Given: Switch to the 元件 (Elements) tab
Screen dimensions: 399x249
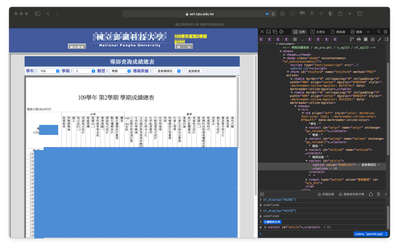Looking at the screenshot, I should 299,32.
